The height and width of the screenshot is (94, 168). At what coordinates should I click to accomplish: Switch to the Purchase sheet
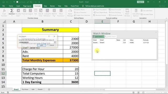[25, 89]
